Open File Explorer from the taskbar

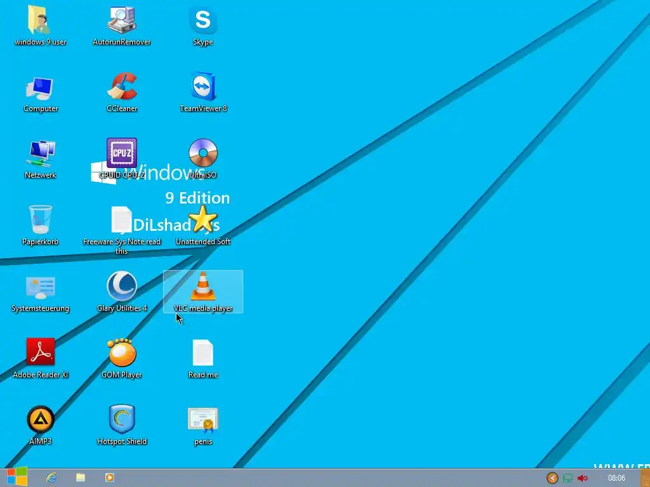click(x=81, y=477)
